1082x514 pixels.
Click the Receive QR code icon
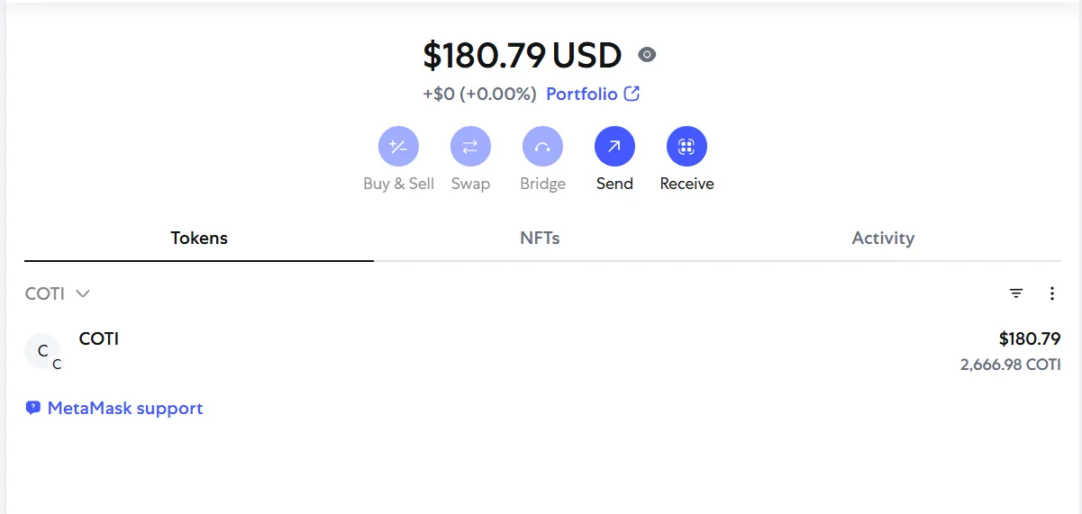(686, 147)
